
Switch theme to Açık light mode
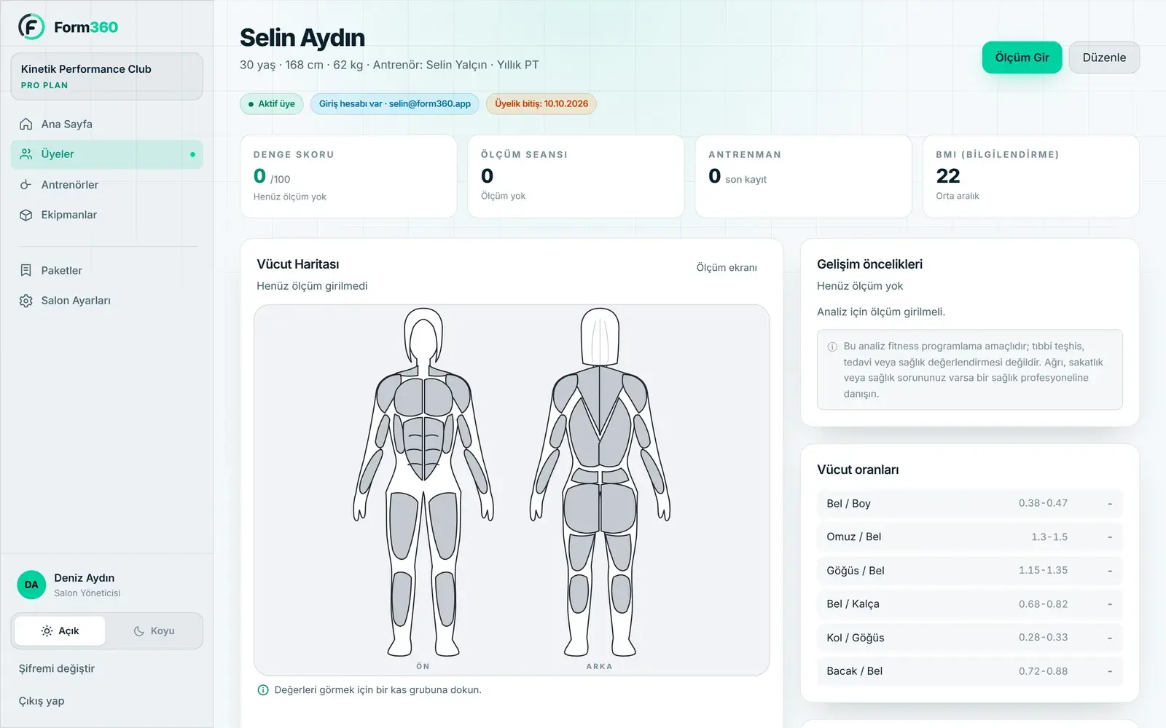[60, 631]
